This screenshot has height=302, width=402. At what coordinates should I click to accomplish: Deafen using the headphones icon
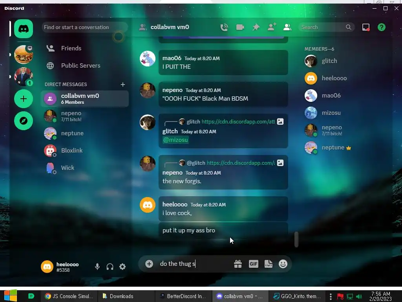point(110,267)
